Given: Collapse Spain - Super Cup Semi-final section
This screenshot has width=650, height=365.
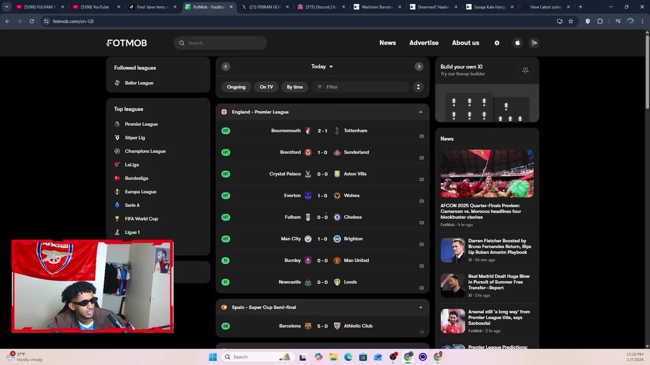Looking at the screenshot, I should pyautogui.click(x=420, y=307).
